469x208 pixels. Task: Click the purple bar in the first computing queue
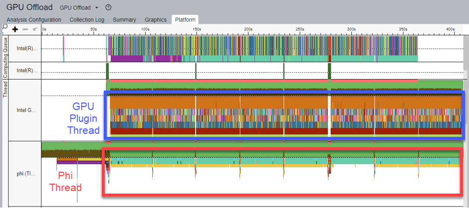127,59
